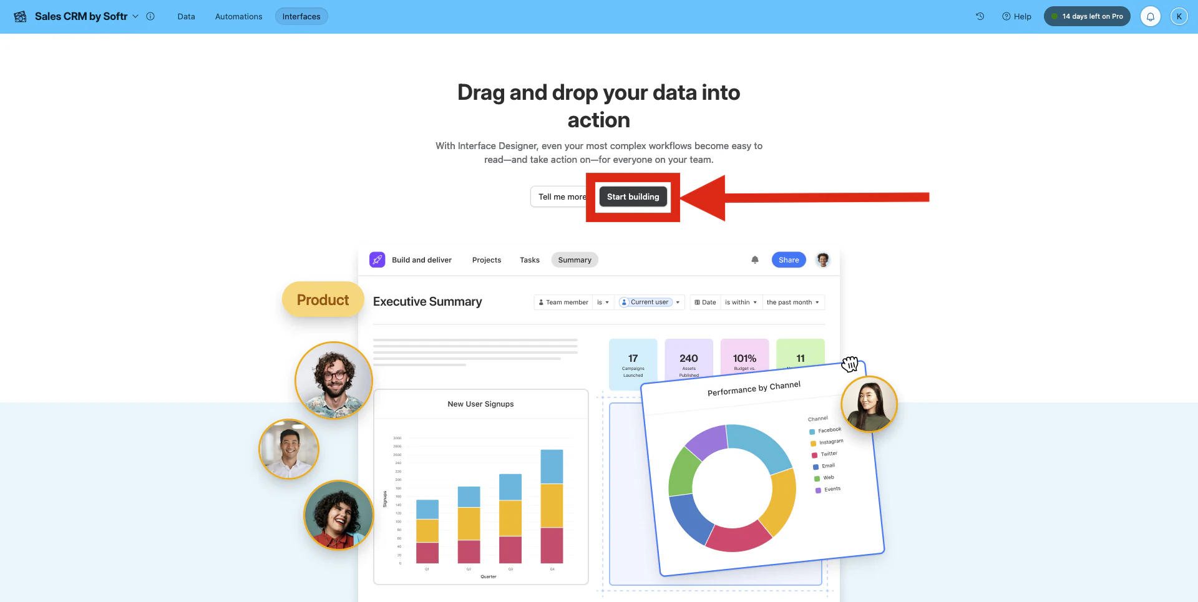Click the woman portrait near donut chart
The width and height of the screenshot is (1198, 602).
pyautogui.click(x=869, y=404)
